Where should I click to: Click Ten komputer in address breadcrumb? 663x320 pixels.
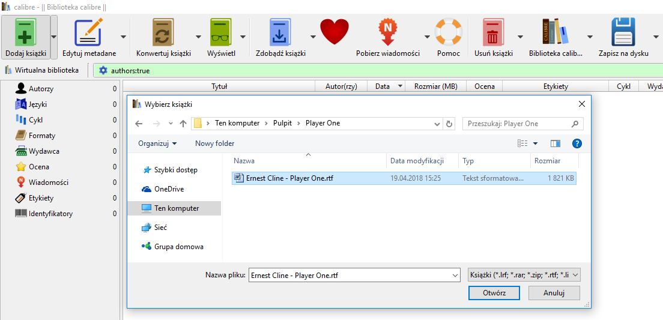tap(236, 124)
